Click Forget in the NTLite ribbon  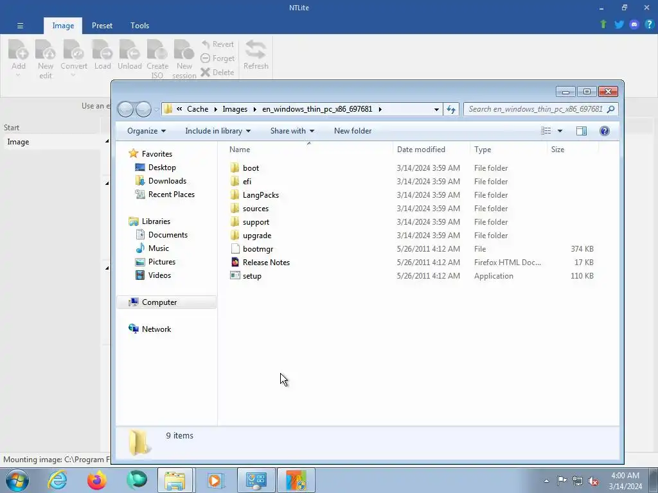(x=217, y=58)
